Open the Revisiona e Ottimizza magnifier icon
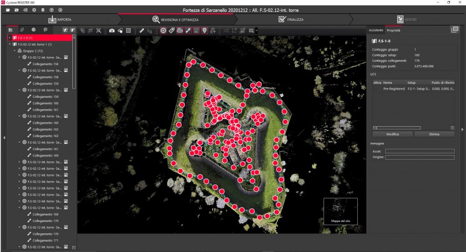This screenshot has width=466, height=252. tap(156, 20)
